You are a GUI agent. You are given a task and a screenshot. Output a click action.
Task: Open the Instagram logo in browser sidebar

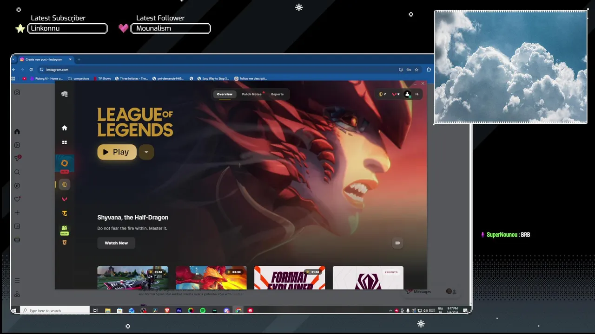[x=17, y=92]
